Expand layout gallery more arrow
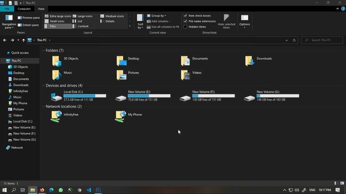 (x=130, y=26)
